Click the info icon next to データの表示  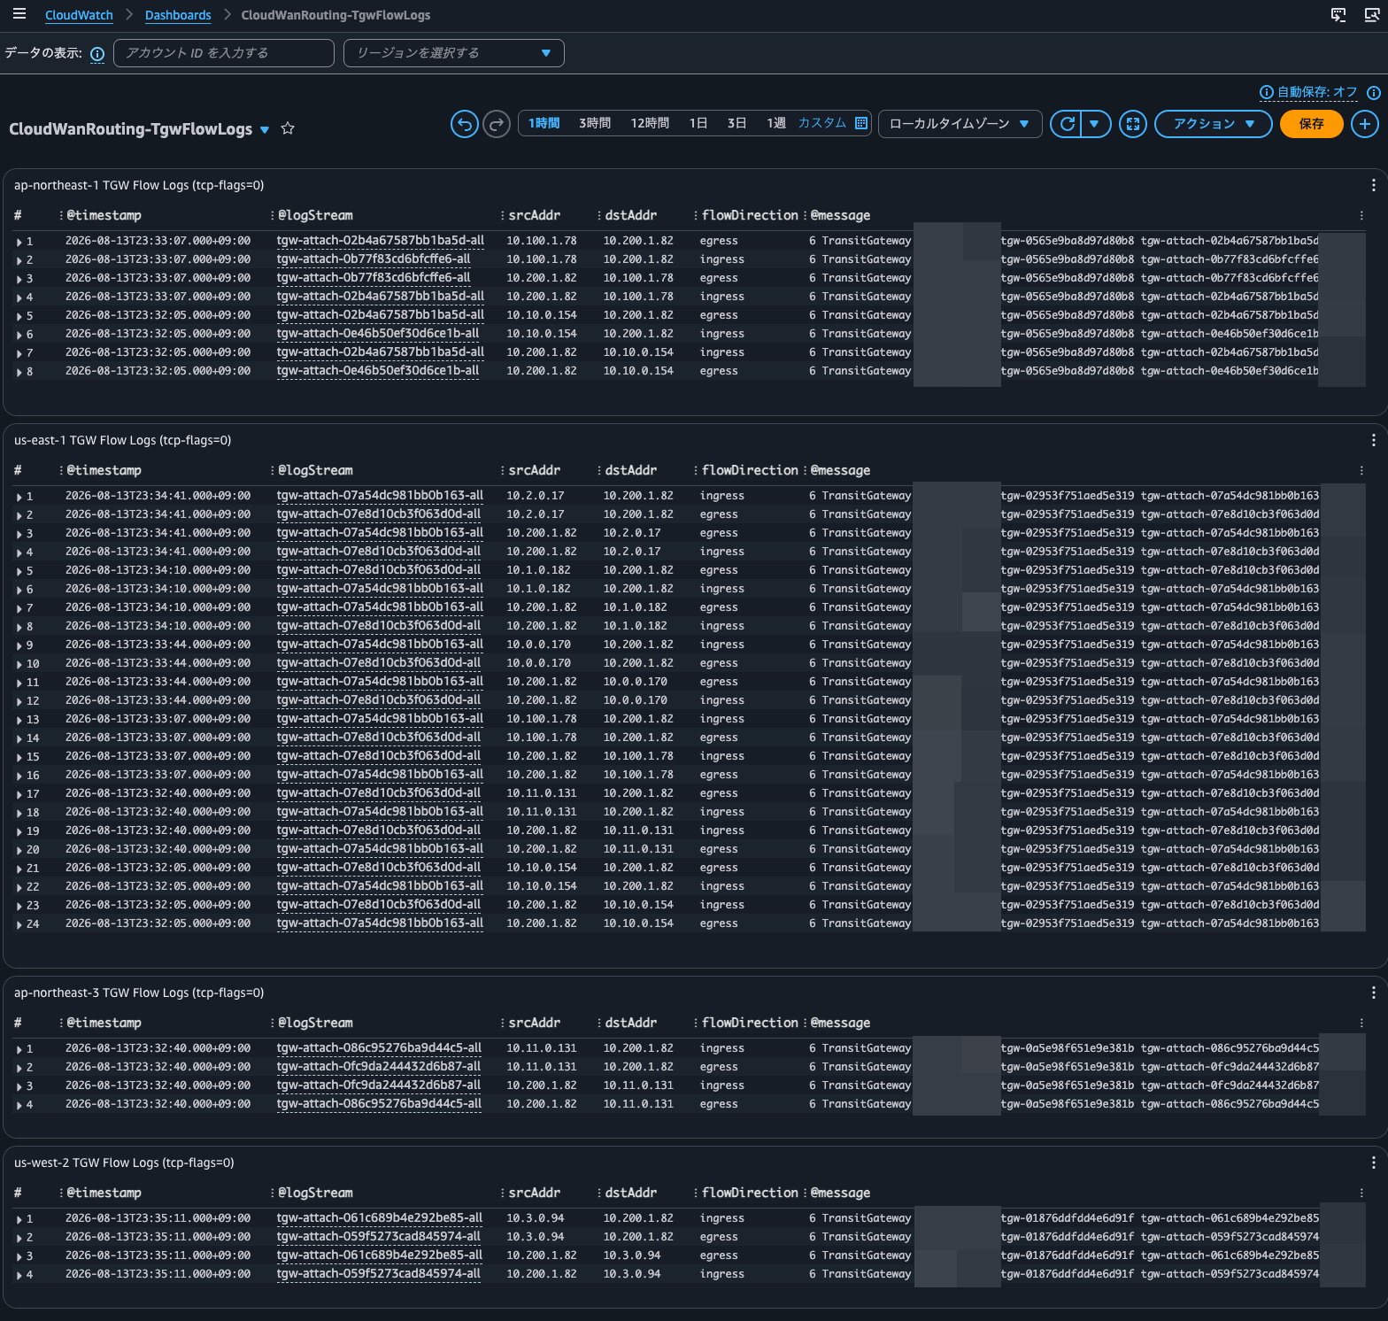(97, 54)
